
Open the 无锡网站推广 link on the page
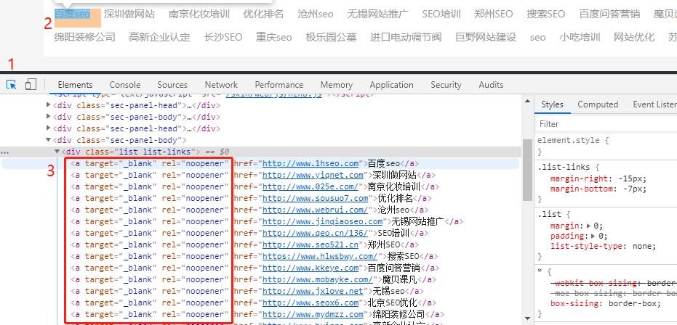(378, 15)
